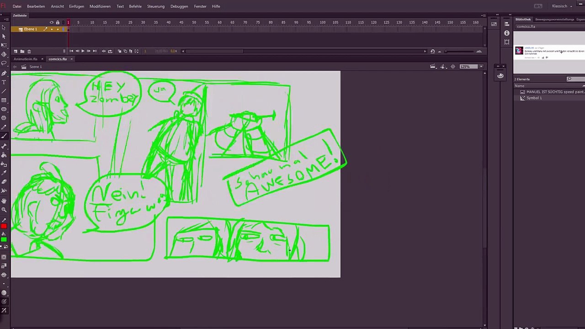Toggle Onion Skin button
The width and height of the screenshot is (585, 329).
coord(120,51)
